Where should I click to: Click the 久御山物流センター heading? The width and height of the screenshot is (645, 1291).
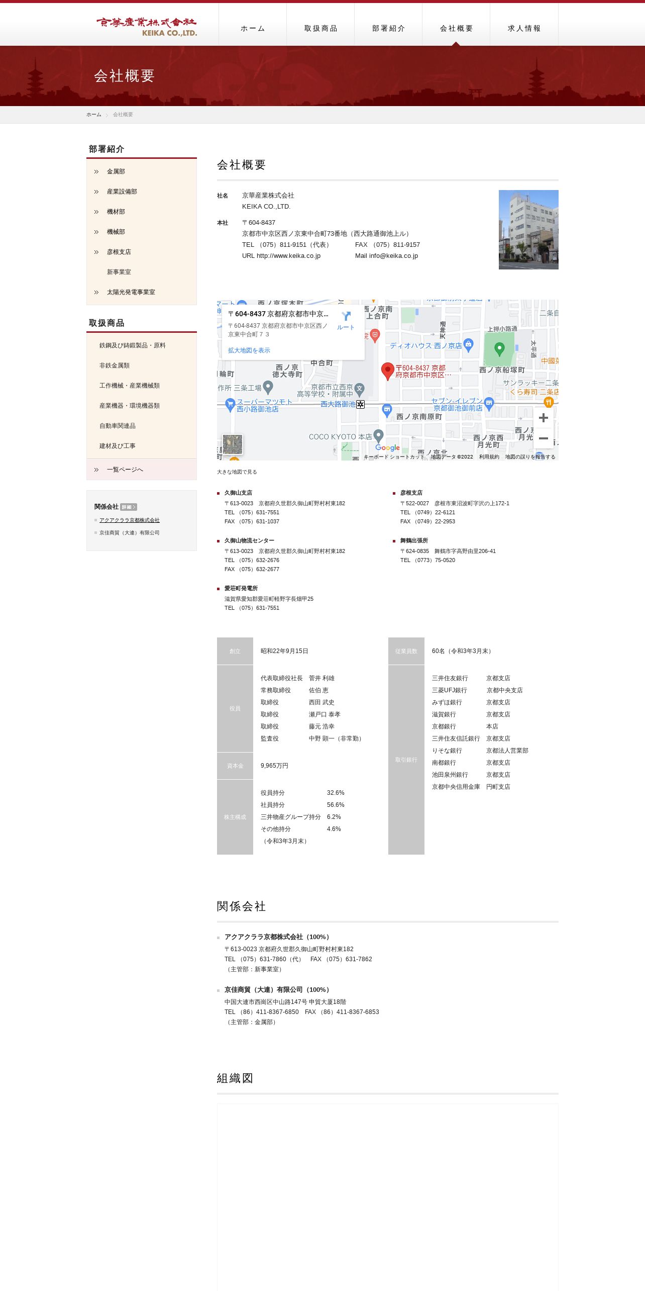[x=249, y=540]
